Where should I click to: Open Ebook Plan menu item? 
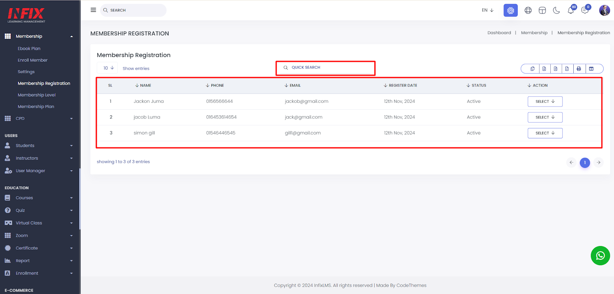29,49
